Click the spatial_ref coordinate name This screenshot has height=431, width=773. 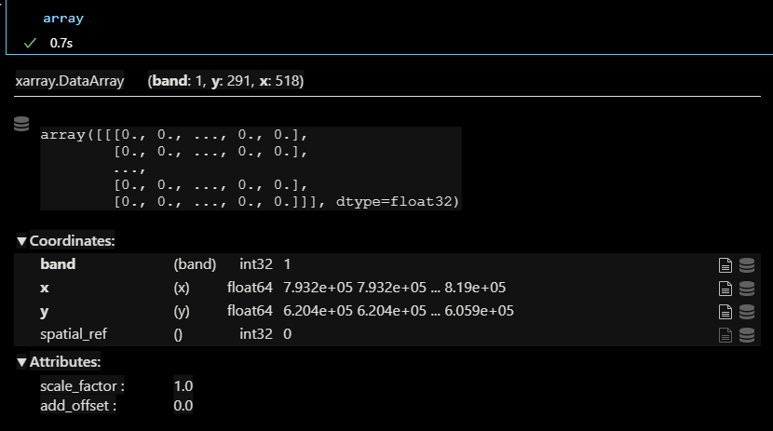point(74,334)
